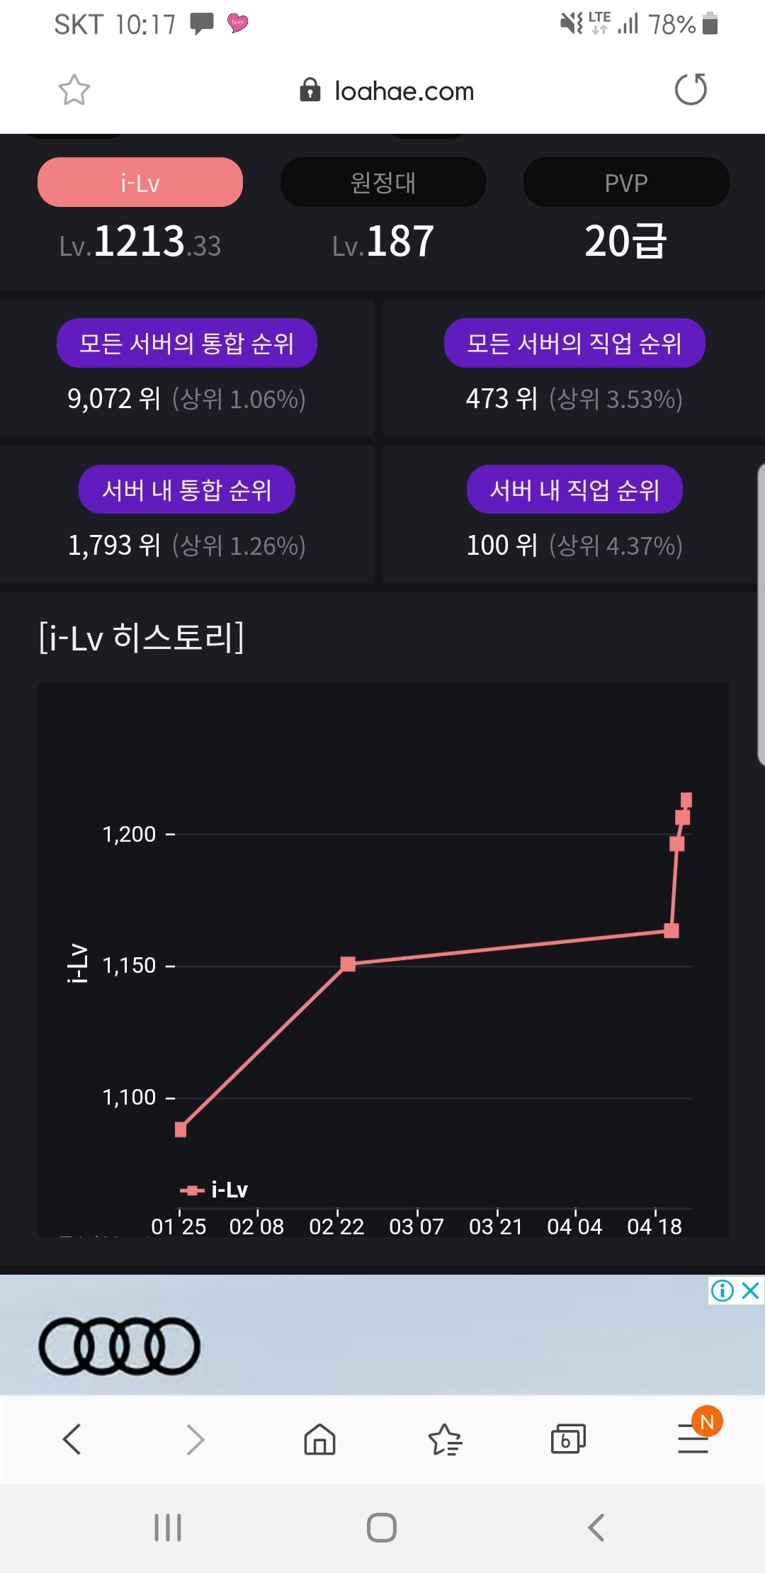Screen dimensions: 765x1573
Task: Reload the loahae.com page
Action: coord(691,89)
